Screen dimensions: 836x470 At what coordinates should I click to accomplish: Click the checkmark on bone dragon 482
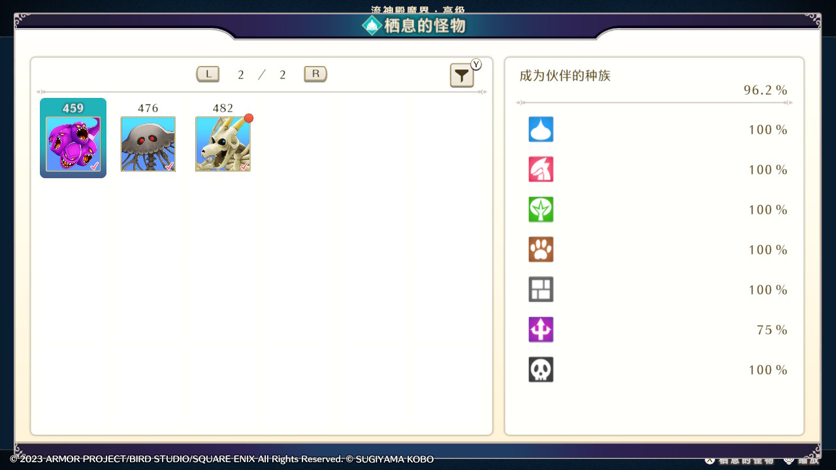pos(244,166)
